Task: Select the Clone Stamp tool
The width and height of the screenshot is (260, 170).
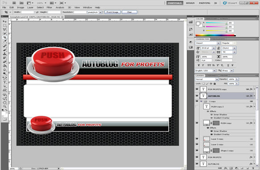Action: pos(4,54)
